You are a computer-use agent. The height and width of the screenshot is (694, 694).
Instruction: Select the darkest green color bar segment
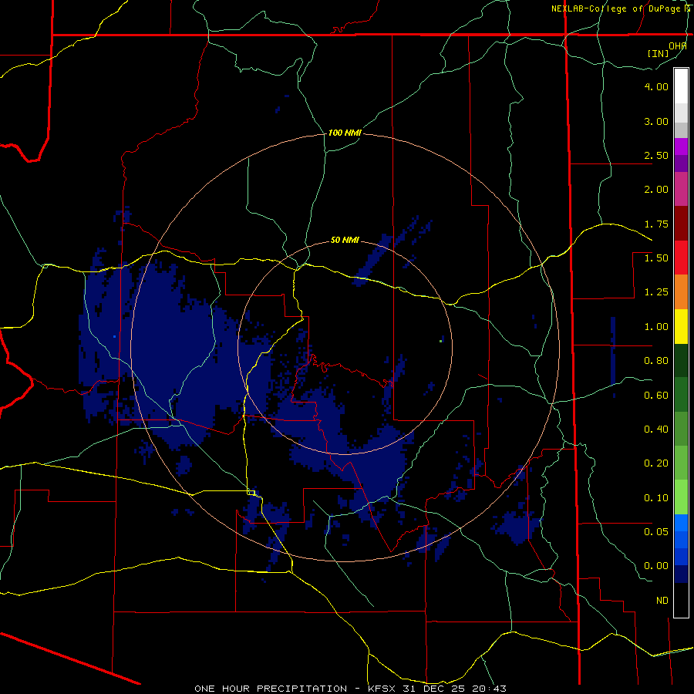pyautogui.click(x=681, y=361)
